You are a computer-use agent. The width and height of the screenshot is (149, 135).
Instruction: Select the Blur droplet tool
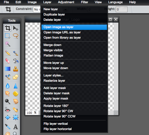click(x=8, y=86)
